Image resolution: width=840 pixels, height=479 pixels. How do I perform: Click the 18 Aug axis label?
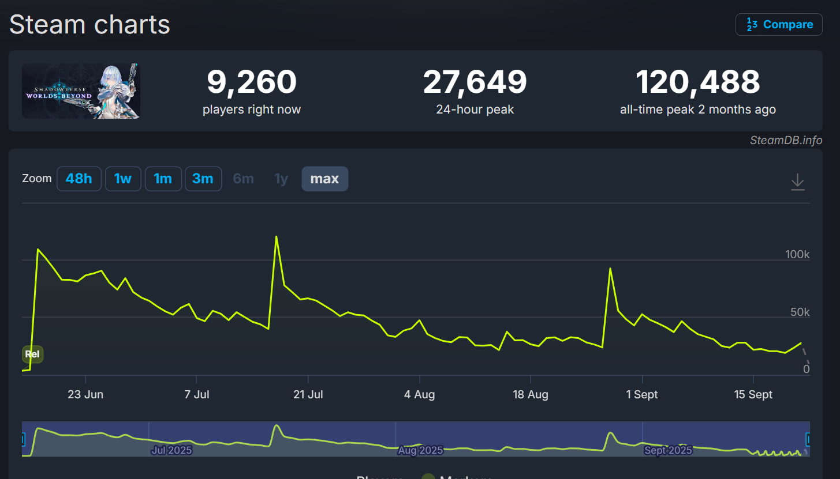click(531, 395)
